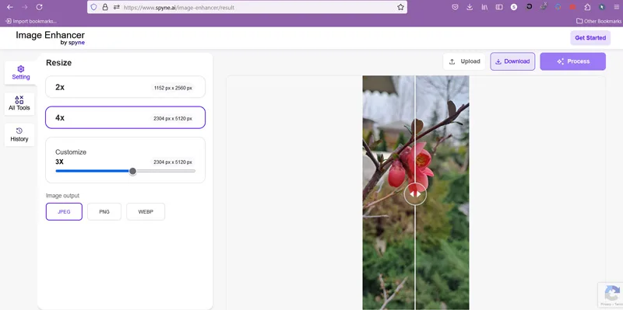Click the browser forward arrow

click(x=25, y=7)
